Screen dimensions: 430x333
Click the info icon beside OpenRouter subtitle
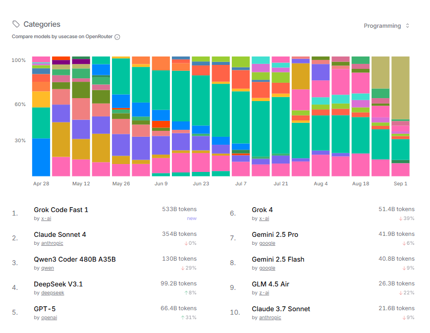[117, 37]
